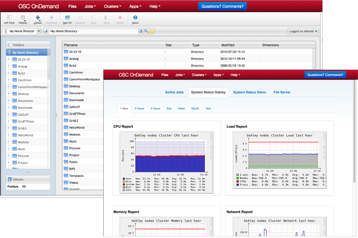Click folder icon of Build in file list

click(x=66, y=65)
